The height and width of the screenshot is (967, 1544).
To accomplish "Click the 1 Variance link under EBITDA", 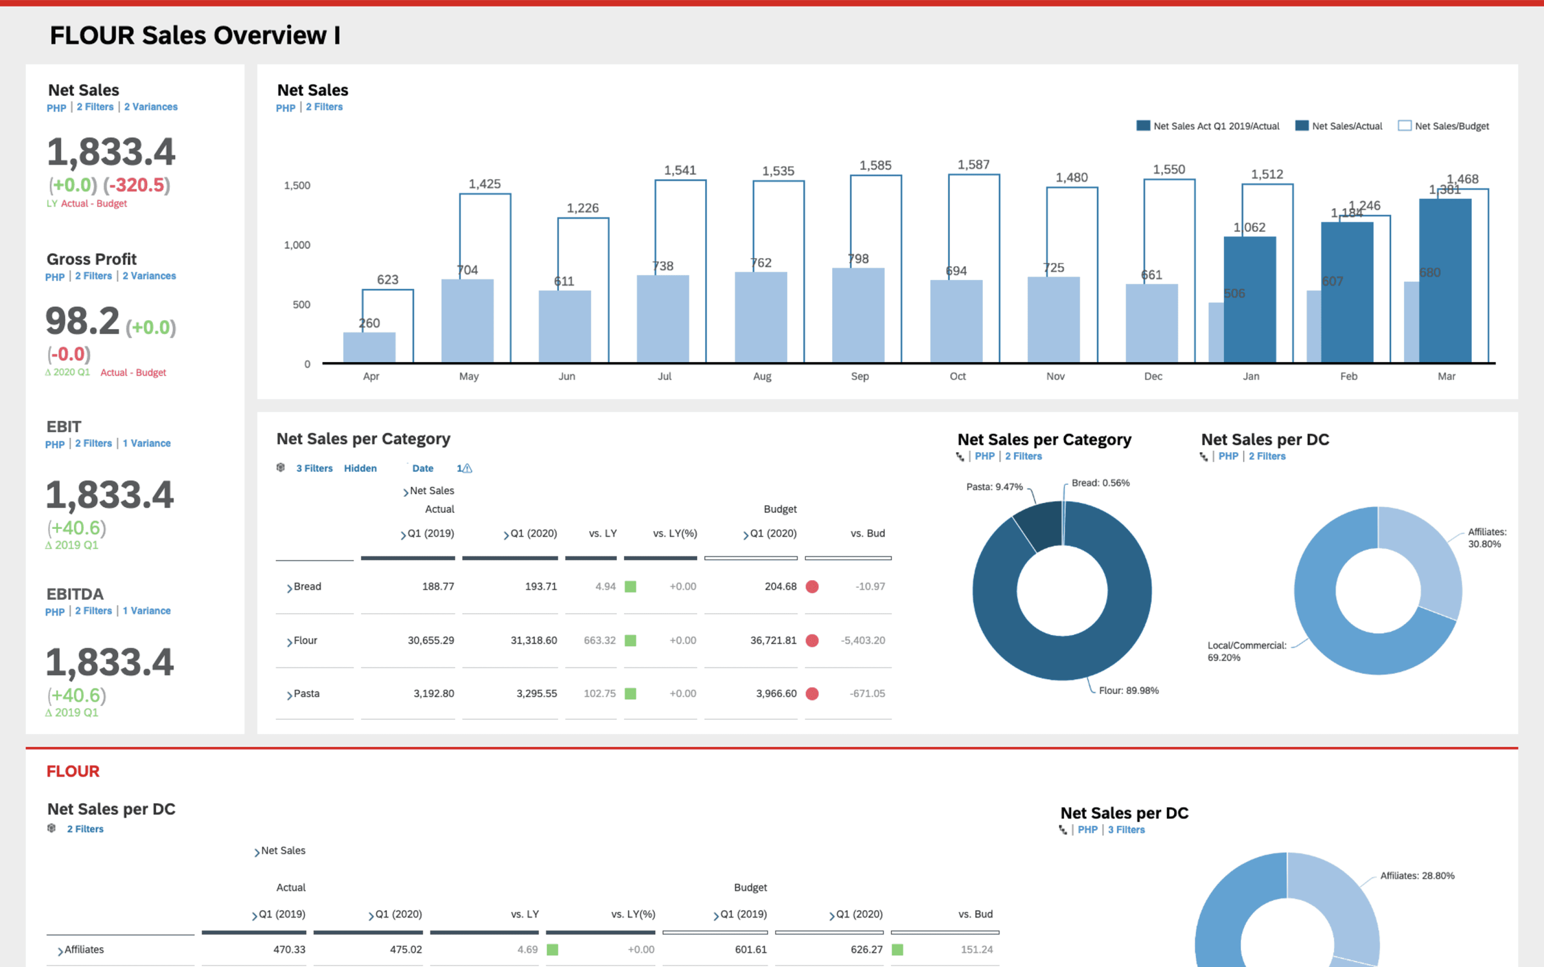I will 146,611.
